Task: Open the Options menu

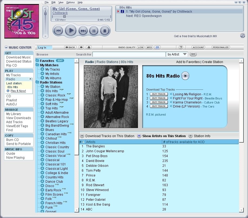Action: pyautogui.click(x=71, y=2)
